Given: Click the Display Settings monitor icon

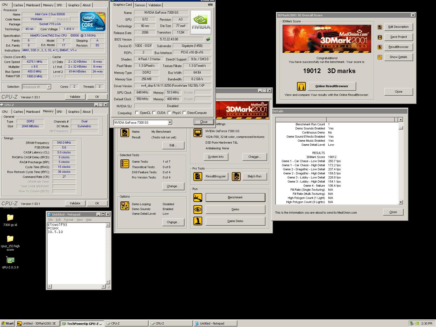Looking at the screenshot, I should (198, 133).
